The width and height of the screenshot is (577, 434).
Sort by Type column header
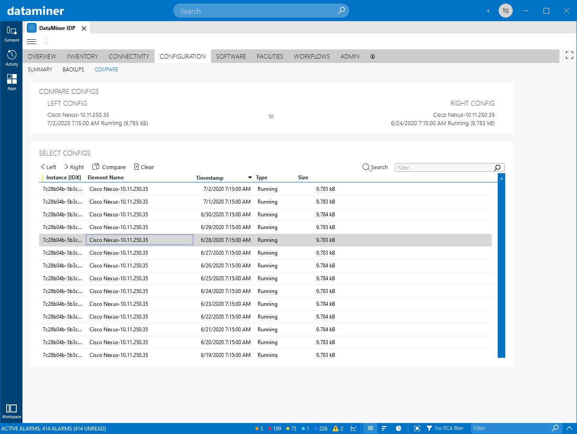[262, 178]
